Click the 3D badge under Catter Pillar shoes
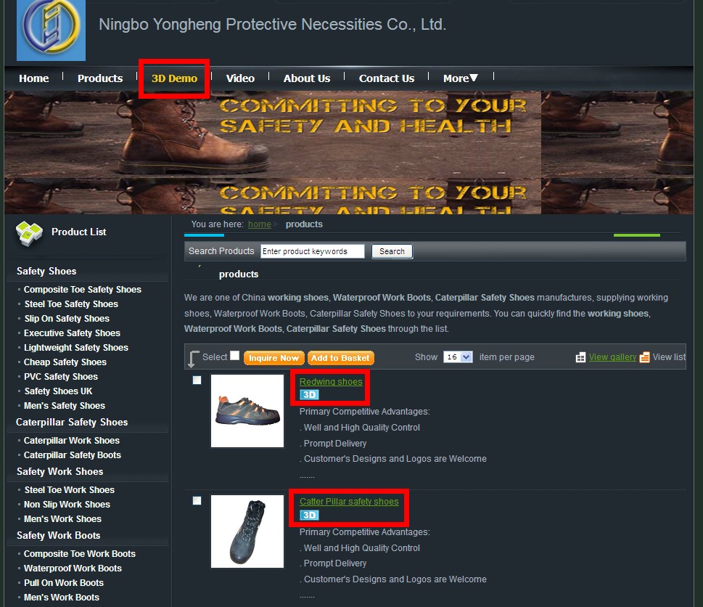703x607 pixels. click(309, 515)
